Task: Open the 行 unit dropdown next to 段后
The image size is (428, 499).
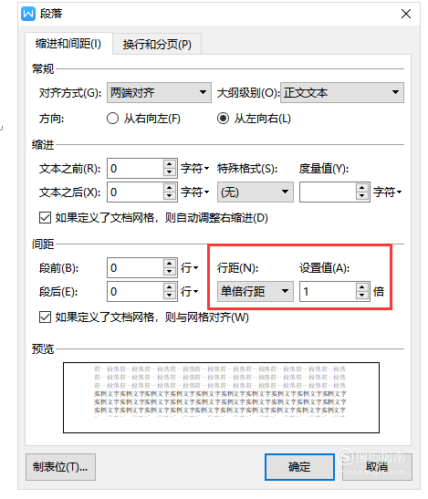Action: [x=190, y=291]
